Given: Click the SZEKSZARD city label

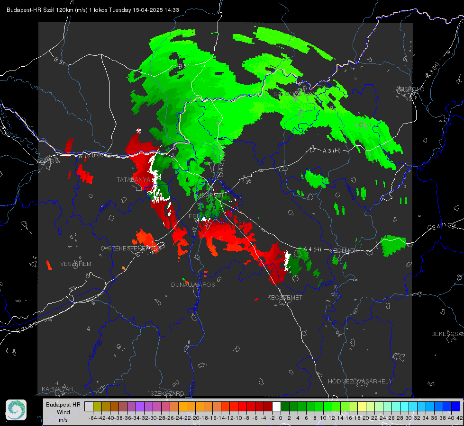Looking at the screenshot, I should tap(167, 393).
